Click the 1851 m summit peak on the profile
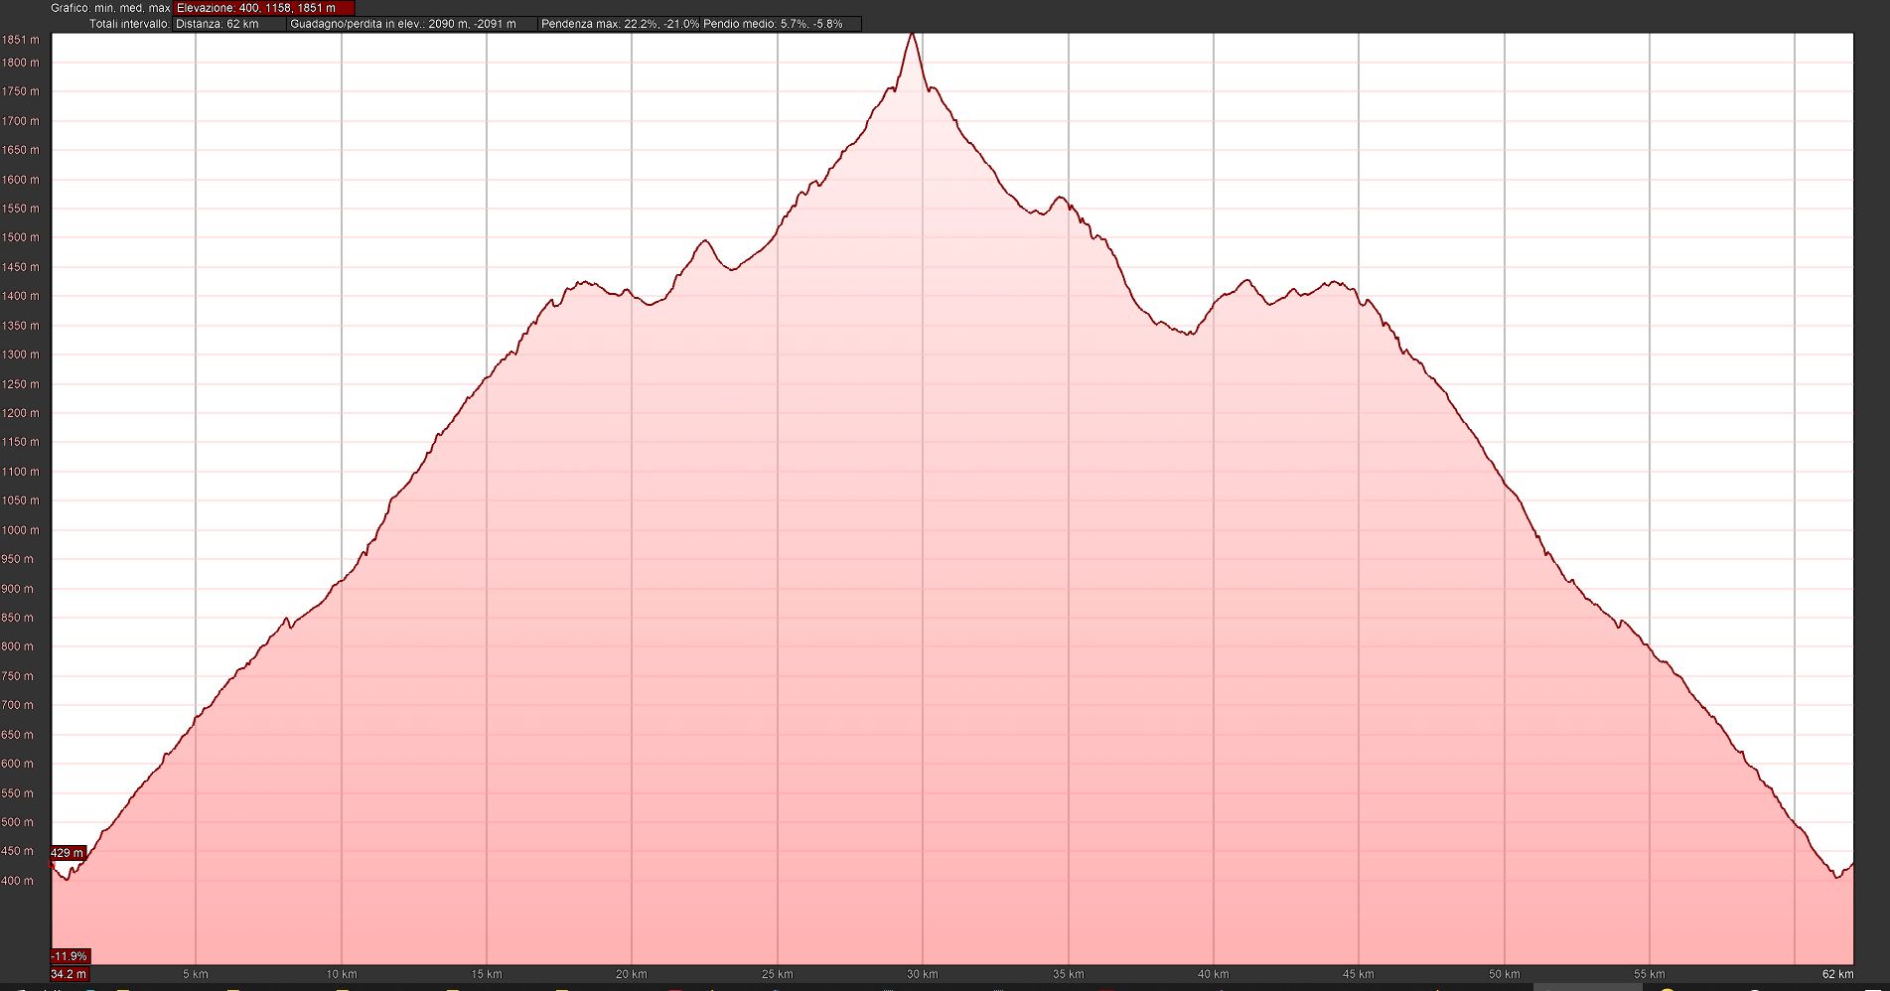Screen dimensions: 1890x991 click(912, 35)
